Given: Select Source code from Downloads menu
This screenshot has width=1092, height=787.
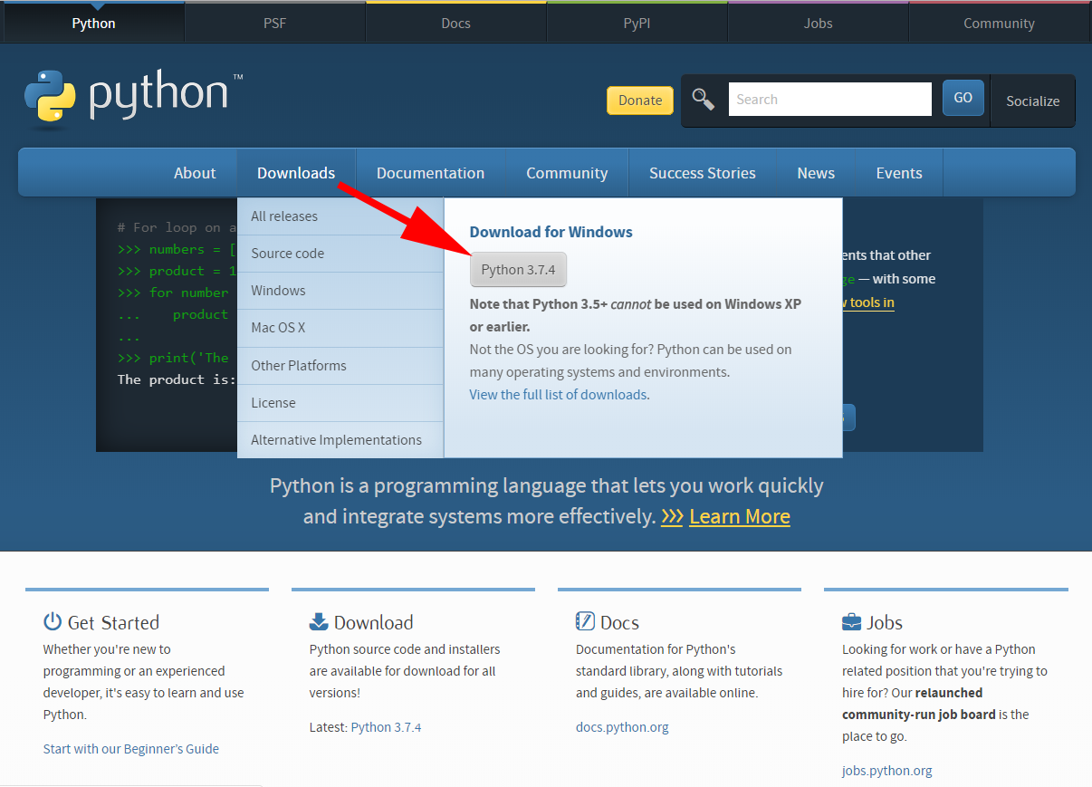Looking at the screenshot, I should tap(340, 254).
